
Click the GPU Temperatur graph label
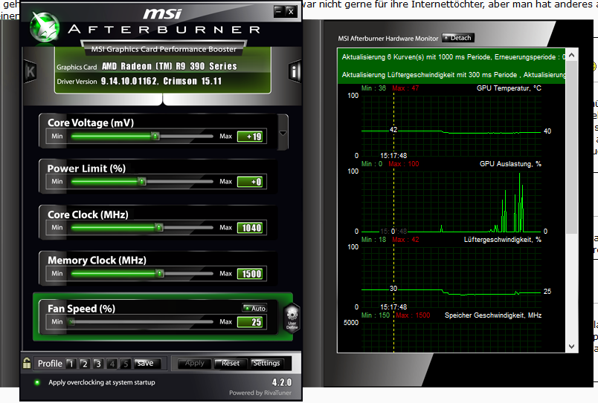(509, 88)
